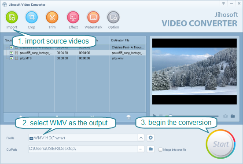This screenshot has height=164, width=243.
Task: Take a snapshot with the camera icon
Action: click(225, 116)
